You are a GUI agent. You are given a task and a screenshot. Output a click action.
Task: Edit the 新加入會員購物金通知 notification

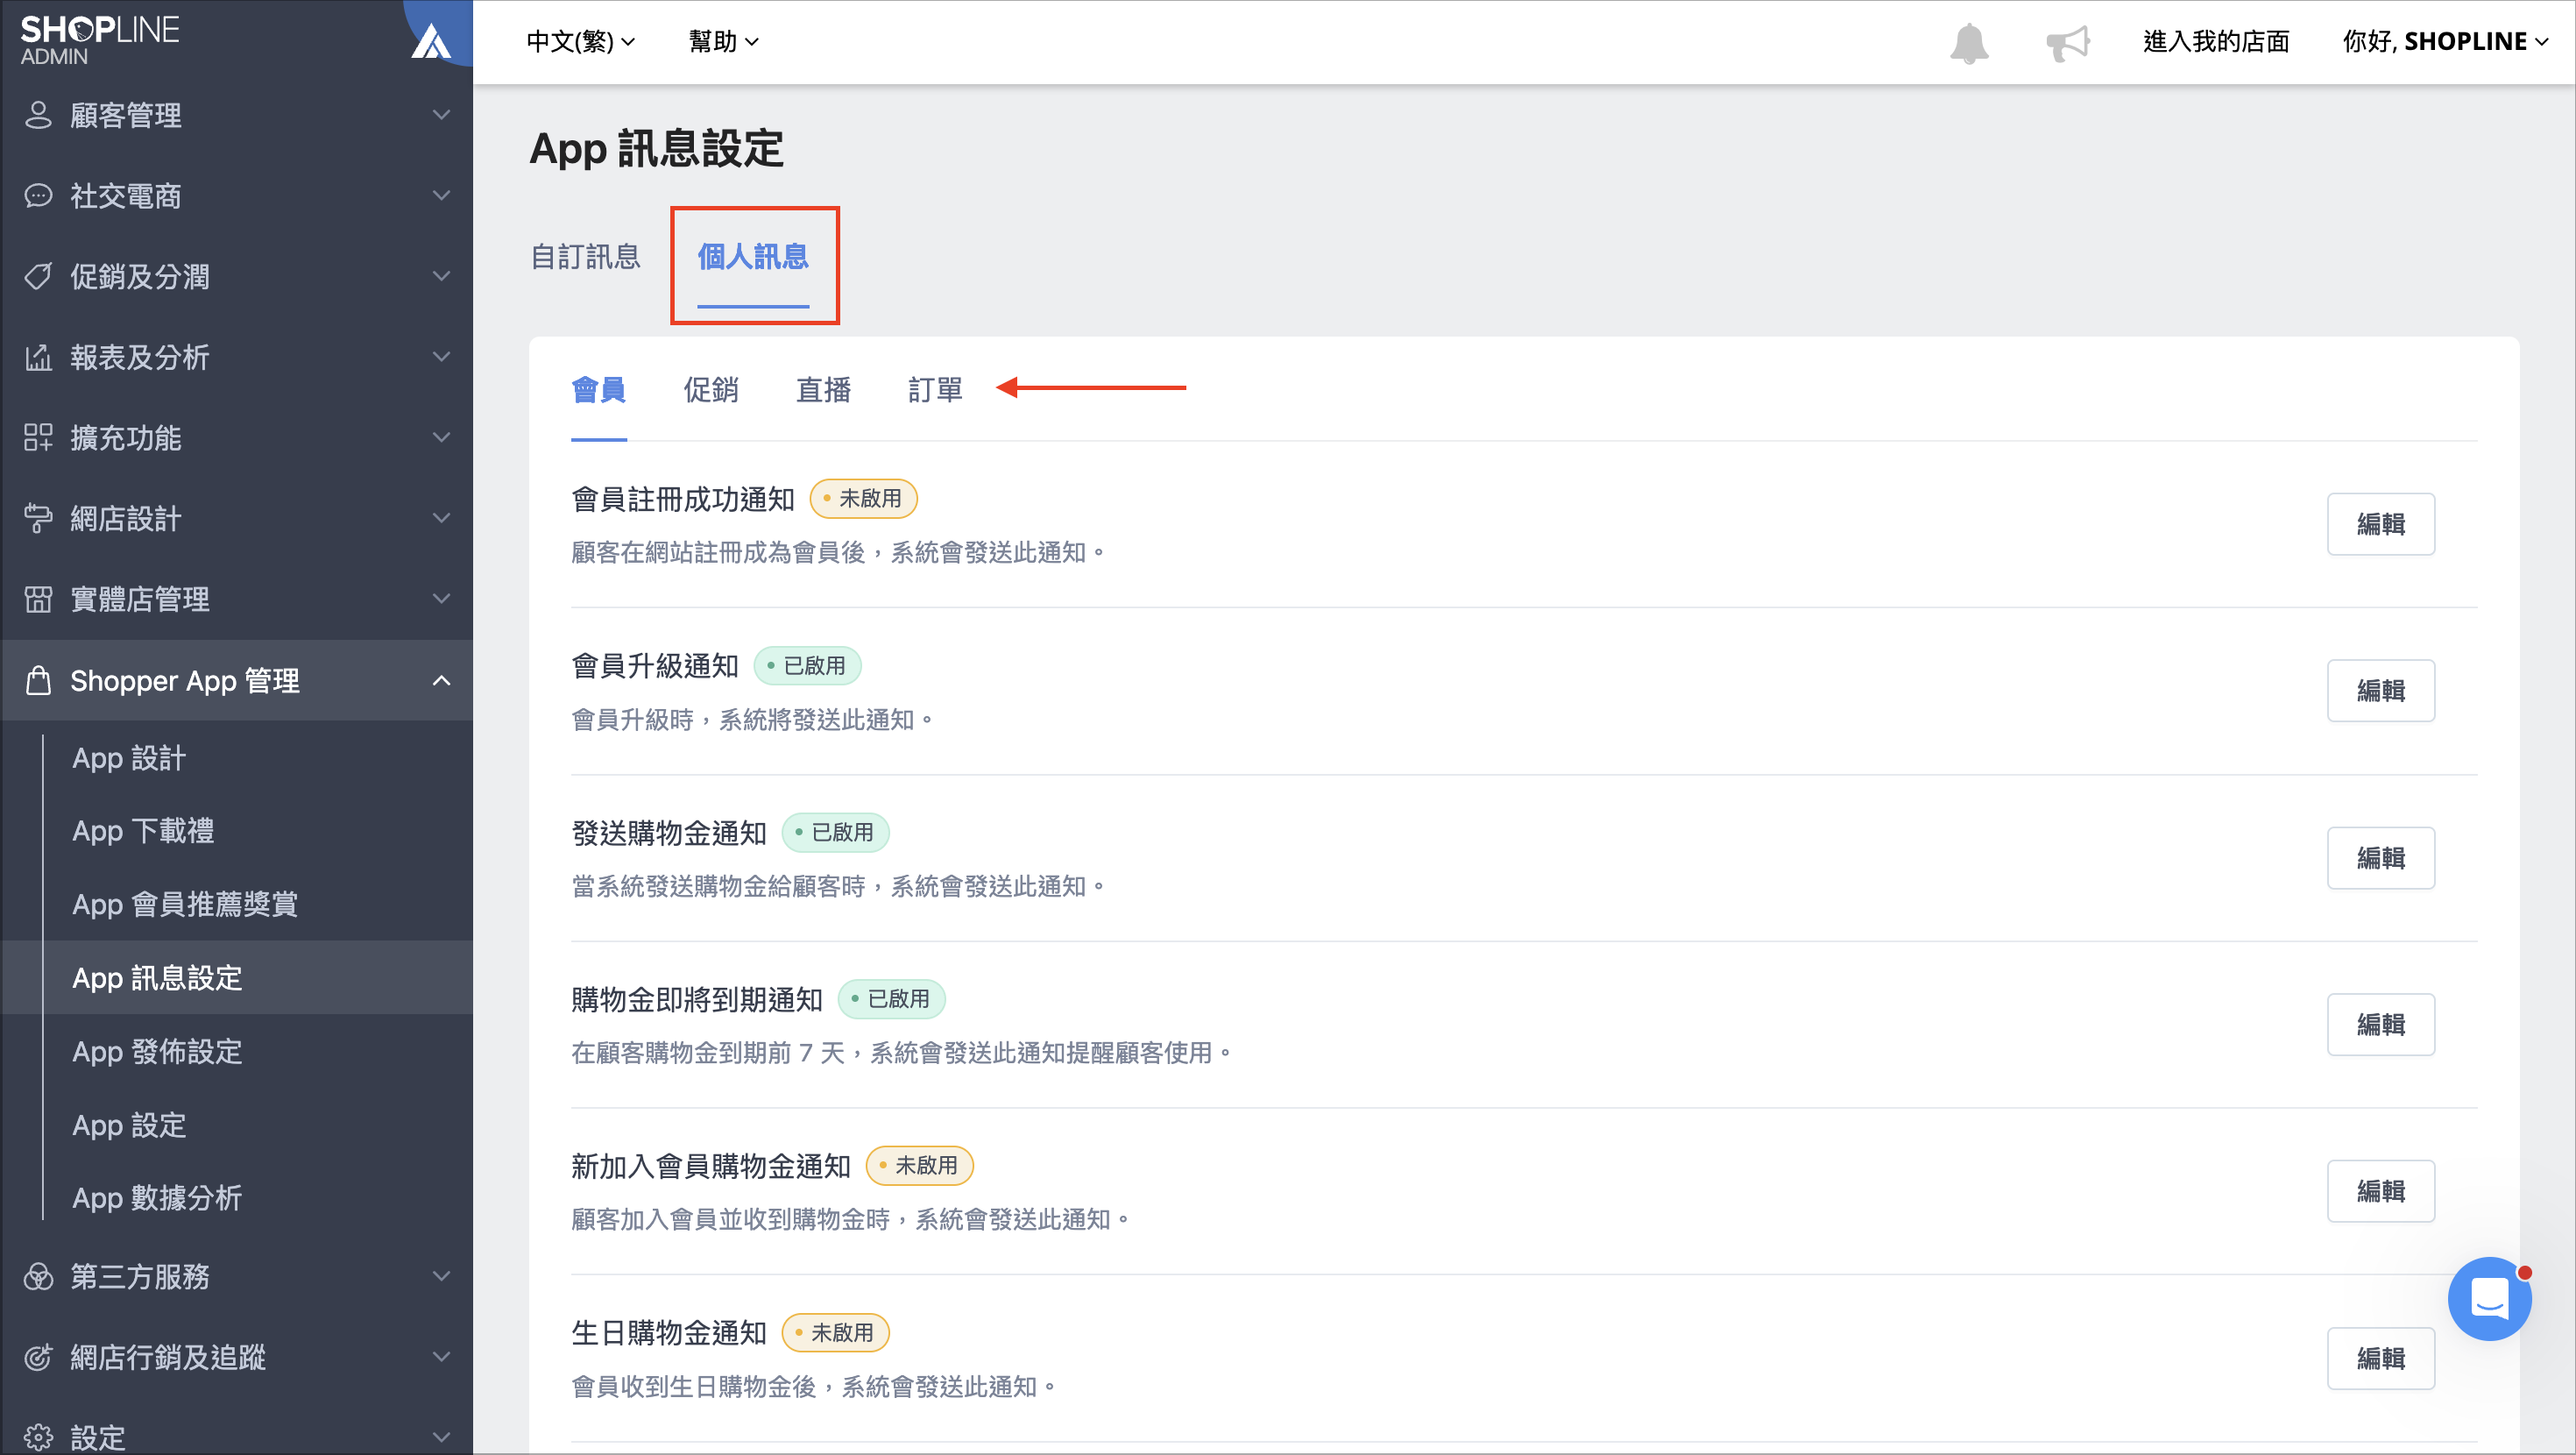click(2380, 1191)
